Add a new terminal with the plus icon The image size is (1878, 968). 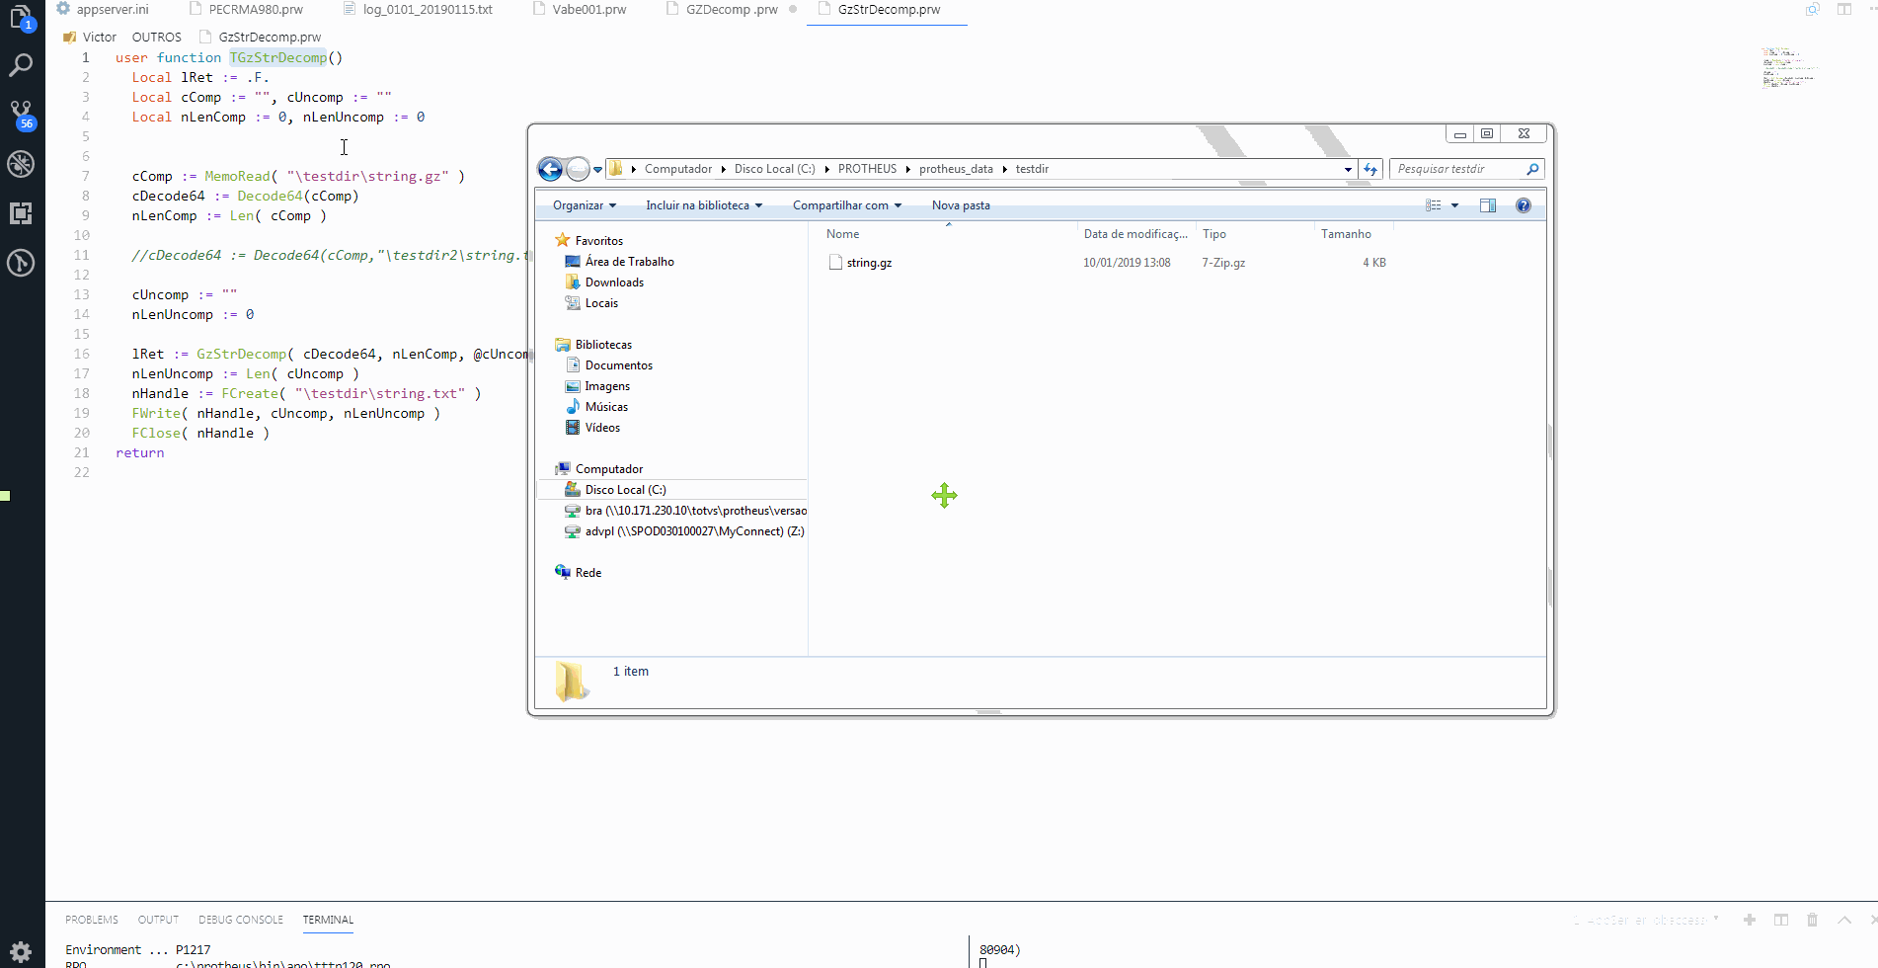tap(1750, 920)
